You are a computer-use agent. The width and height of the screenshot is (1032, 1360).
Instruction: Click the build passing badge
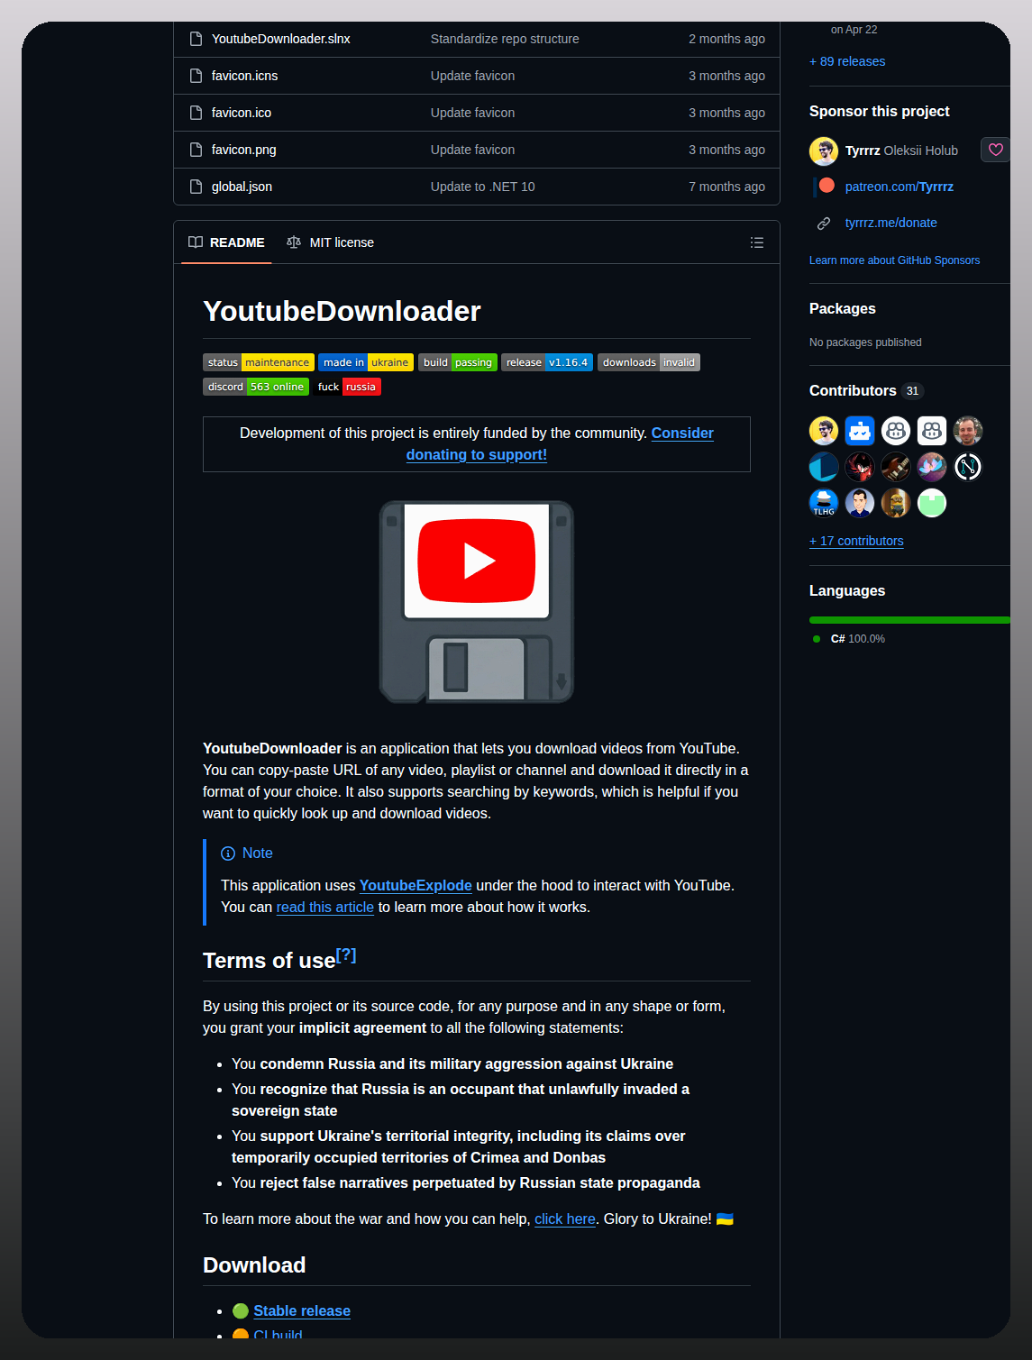point(458,362)
